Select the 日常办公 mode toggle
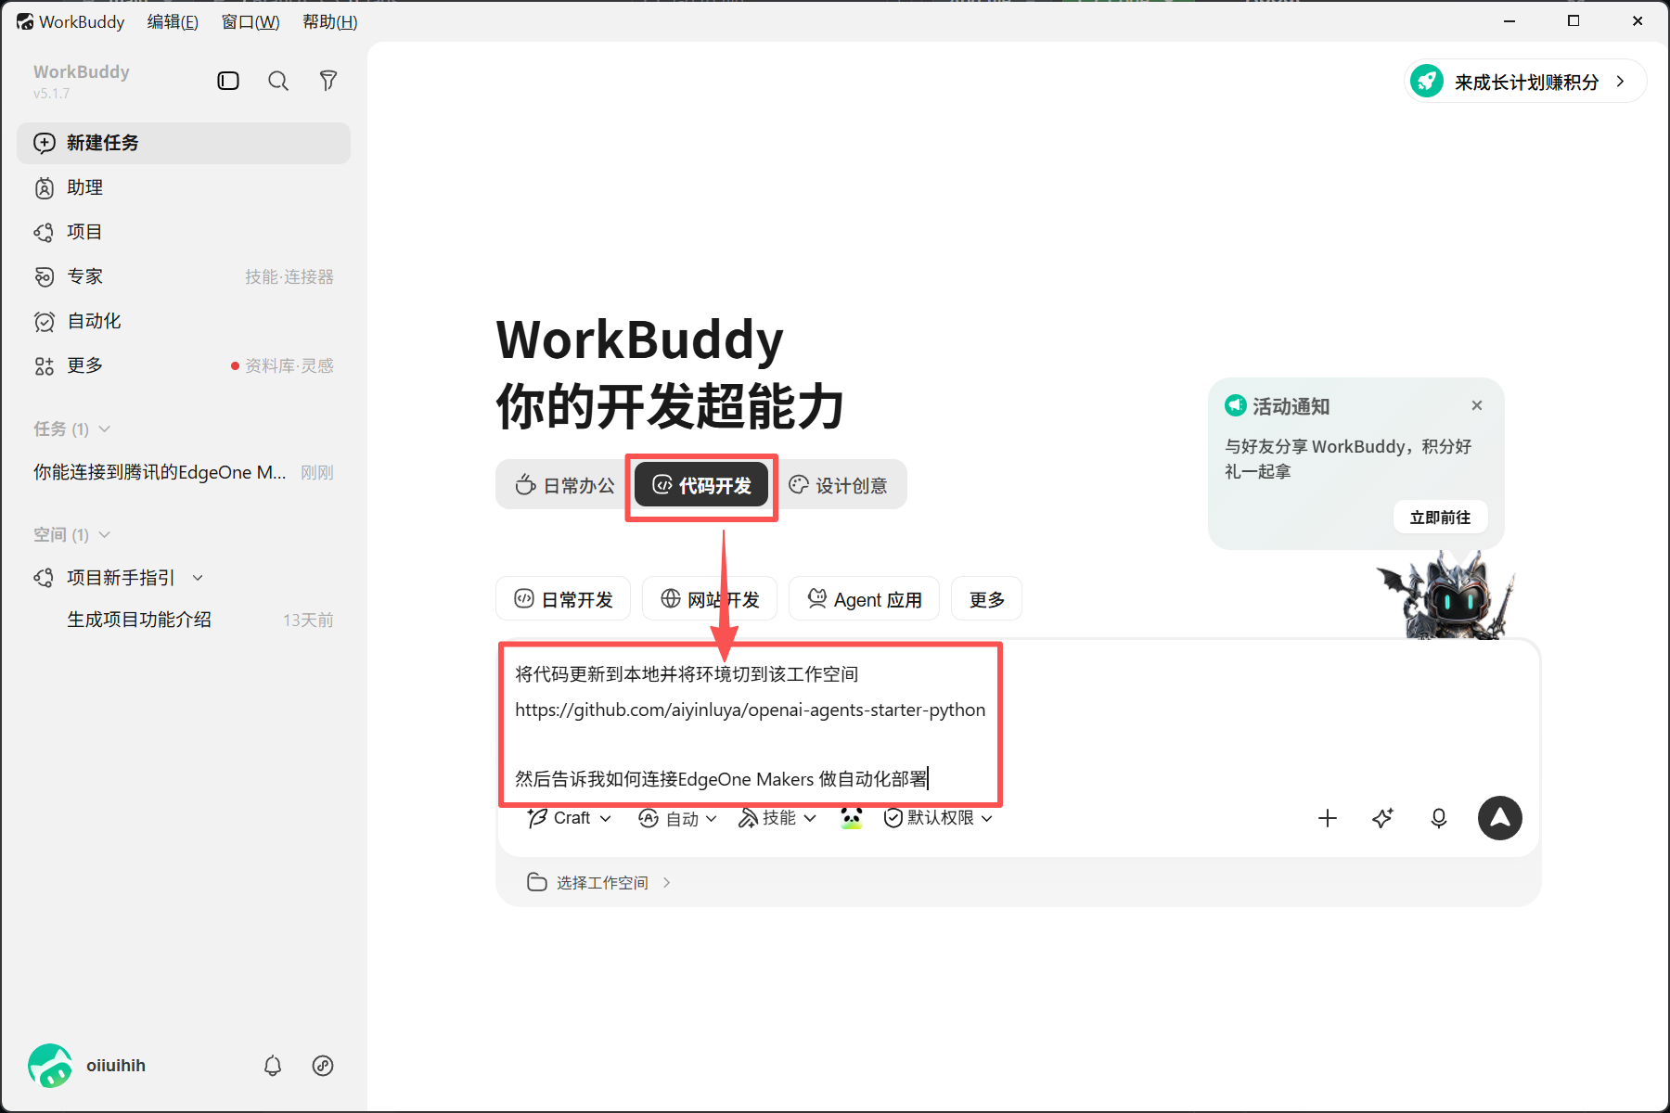1670x1113 pixels. pyautogui.click(x=565, y=485)
